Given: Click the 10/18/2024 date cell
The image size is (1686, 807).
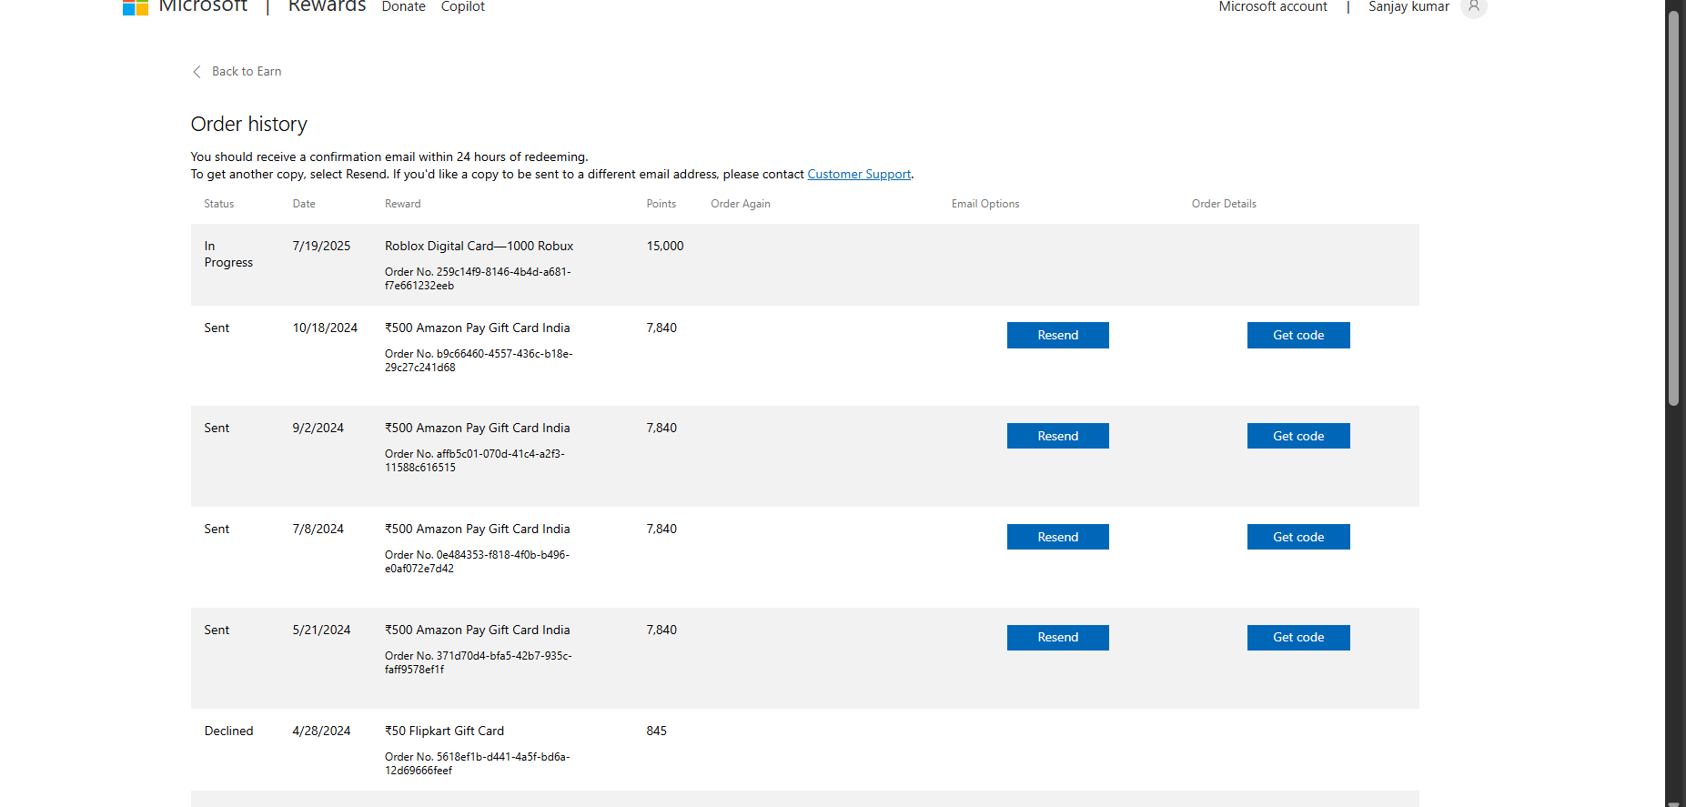Looking at the screenshot, I should click(325, 328).
